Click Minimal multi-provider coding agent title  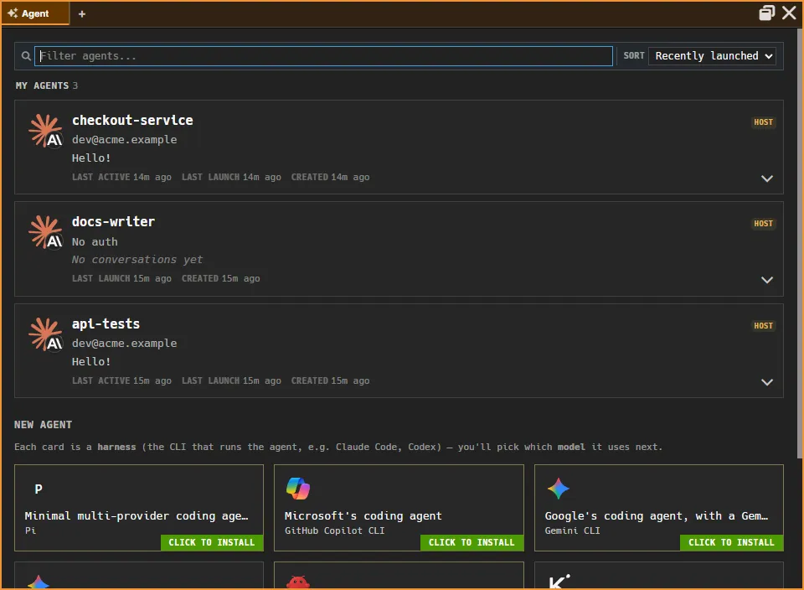pyautogui.click(x=137, y=516)
